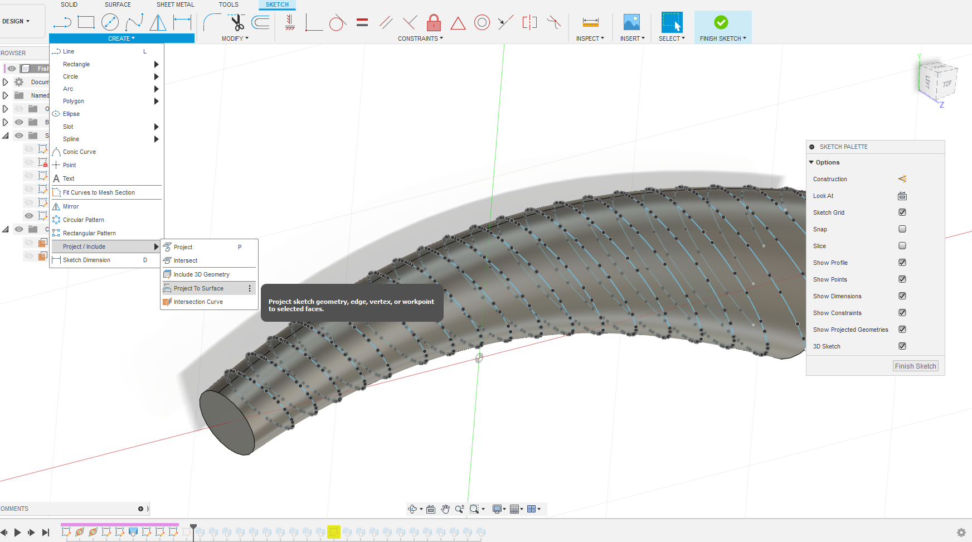Click the Select tool icon
The height and width of the screenshot is (542, 972).
(672, 22)
